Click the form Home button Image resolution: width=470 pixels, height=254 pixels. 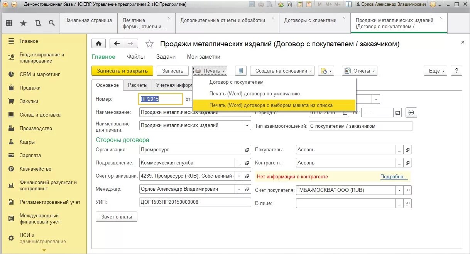pyautogui.click(x=99, y=44)
